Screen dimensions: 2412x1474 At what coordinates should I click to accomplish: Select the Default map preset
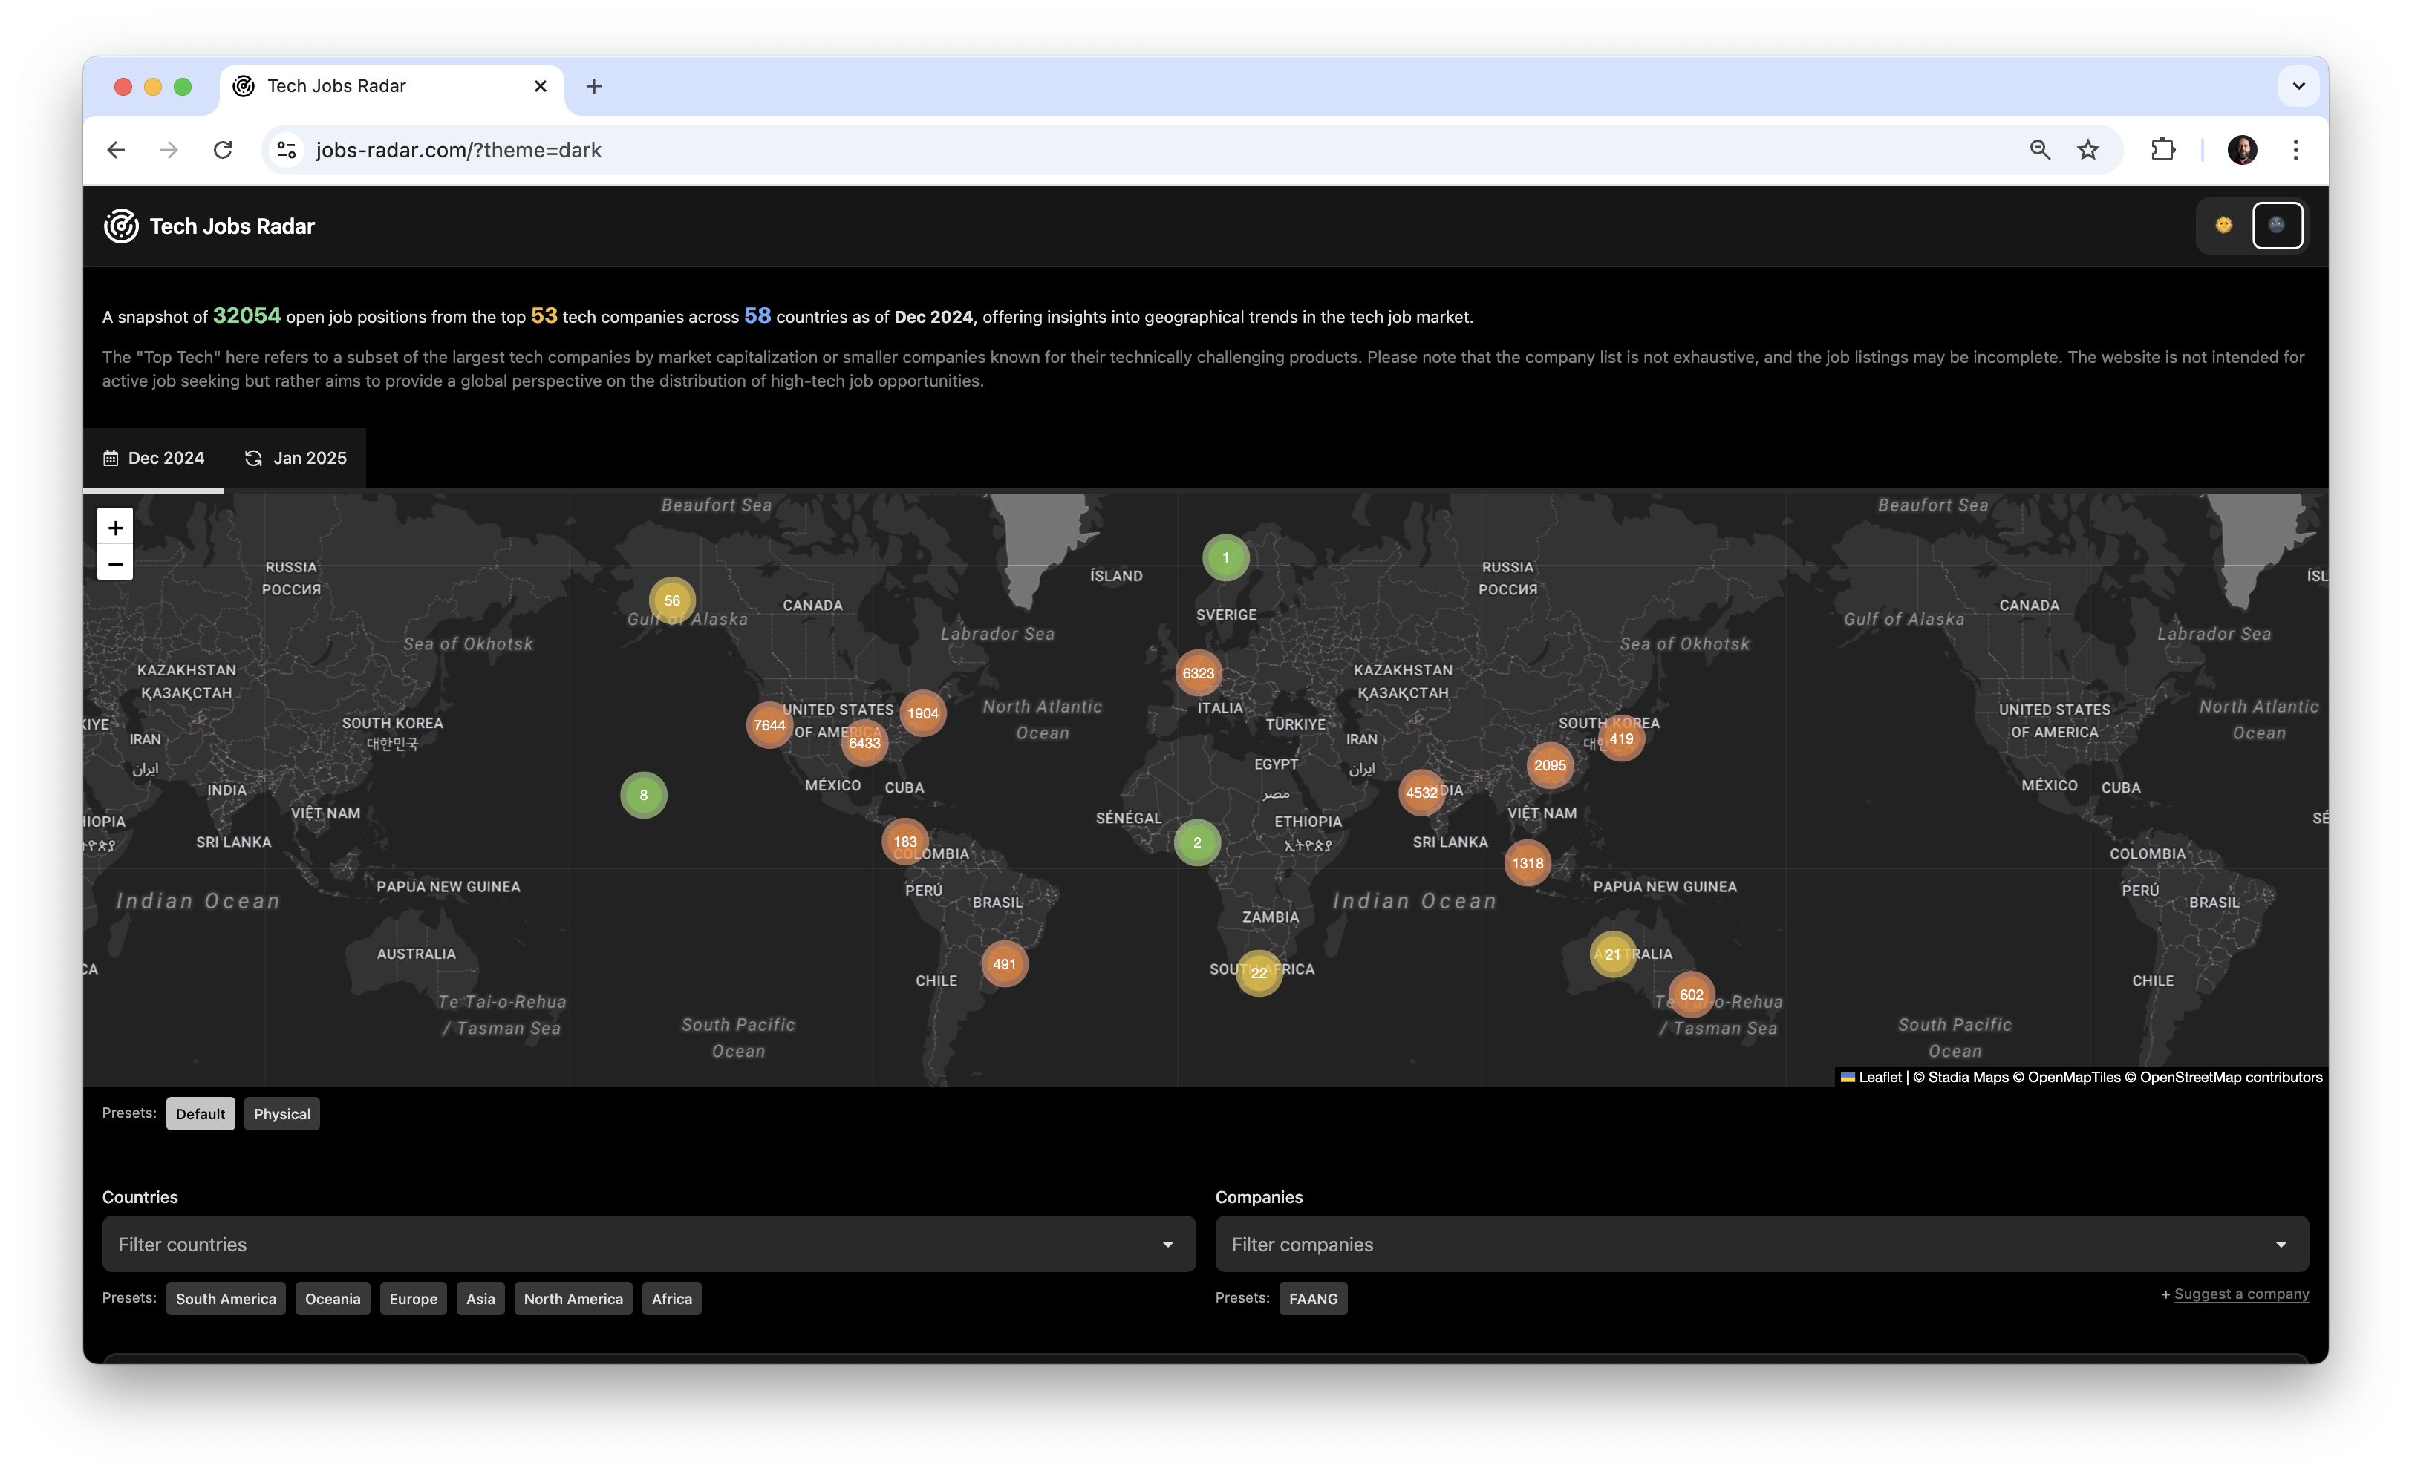(201, 1113)
